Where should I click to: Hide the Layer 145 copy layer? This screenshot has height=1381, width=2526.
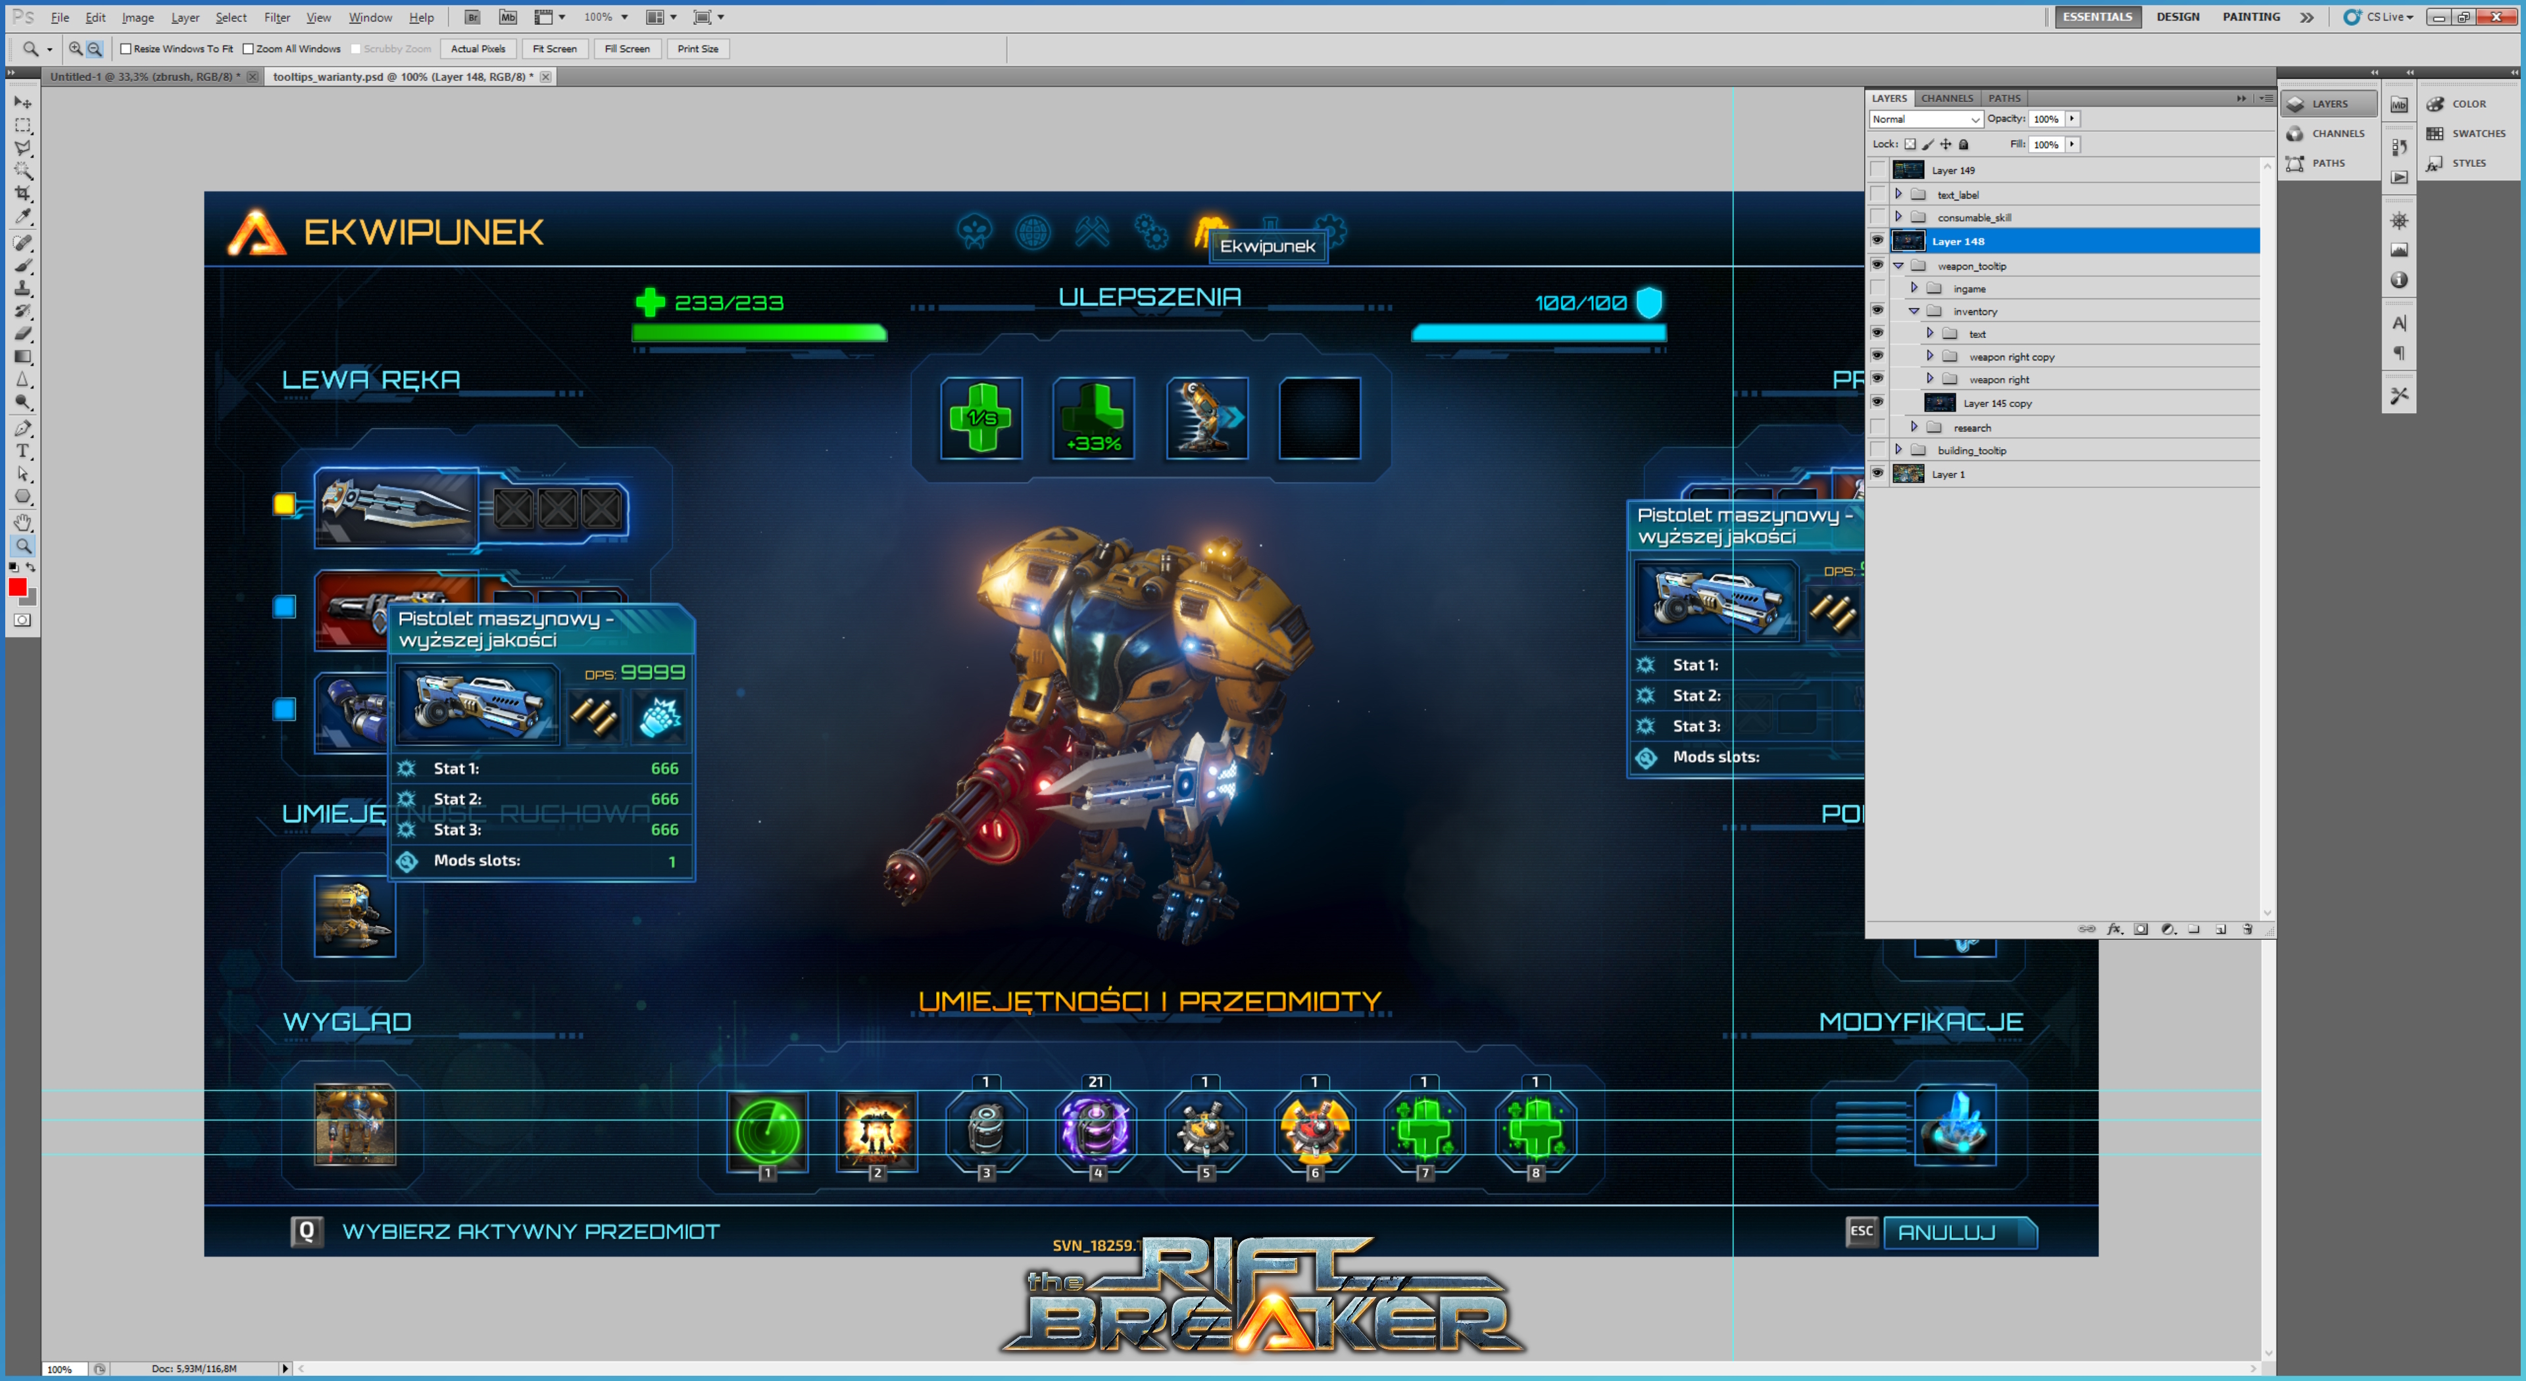pyautogui.click(x=1878, y=403)
